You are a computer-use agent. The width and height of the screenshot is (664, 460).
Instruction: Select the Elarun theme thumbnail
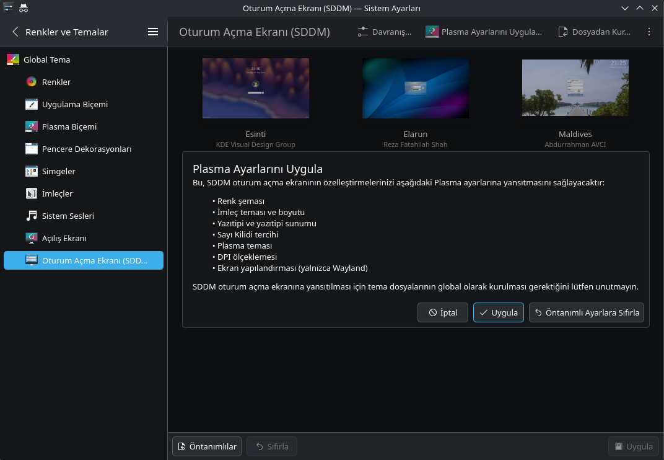coord(416,88)
